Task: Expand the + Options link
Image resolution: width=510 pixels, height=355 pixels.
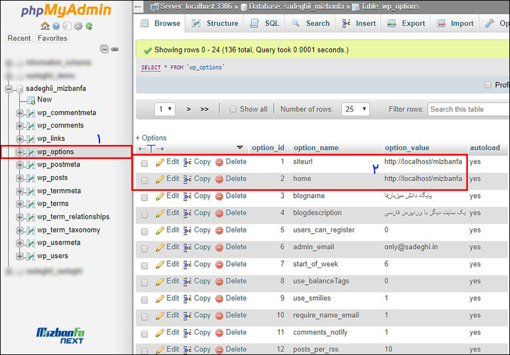Action: 151,138
